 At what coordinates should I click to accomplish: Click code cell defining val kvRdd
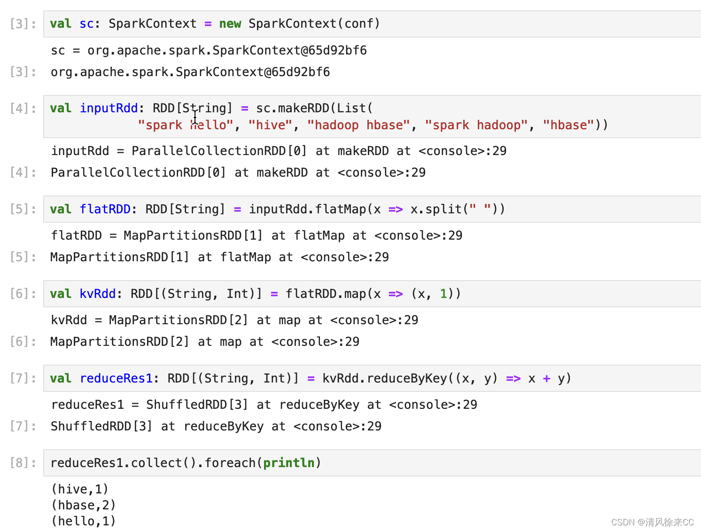pos(372,294)
